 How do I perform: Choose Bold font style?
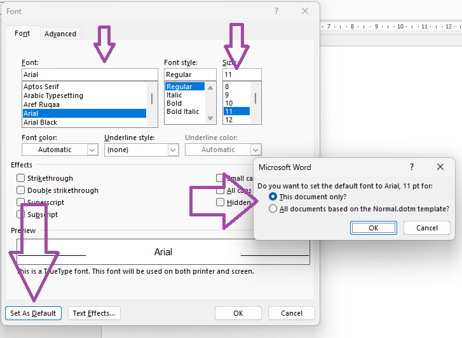185,103
